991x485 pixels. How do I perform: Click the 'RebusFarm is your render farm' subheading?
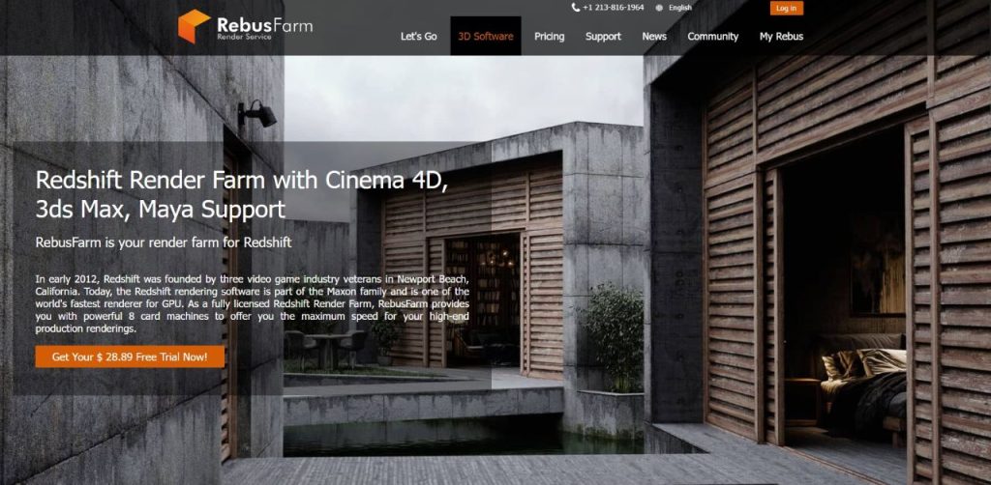163,242
